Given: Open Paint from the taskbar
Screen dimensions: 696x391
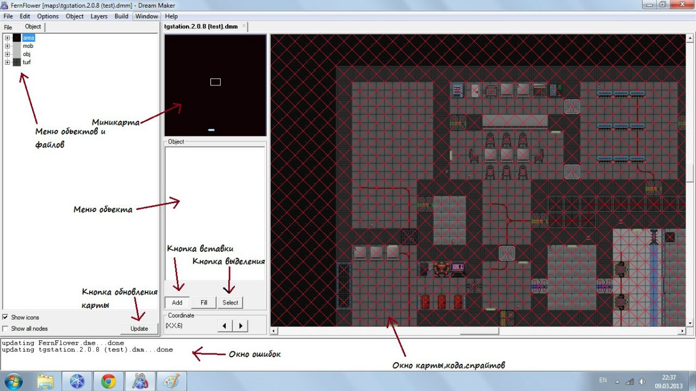Looking at the screenshot, I should coord(172,381).
